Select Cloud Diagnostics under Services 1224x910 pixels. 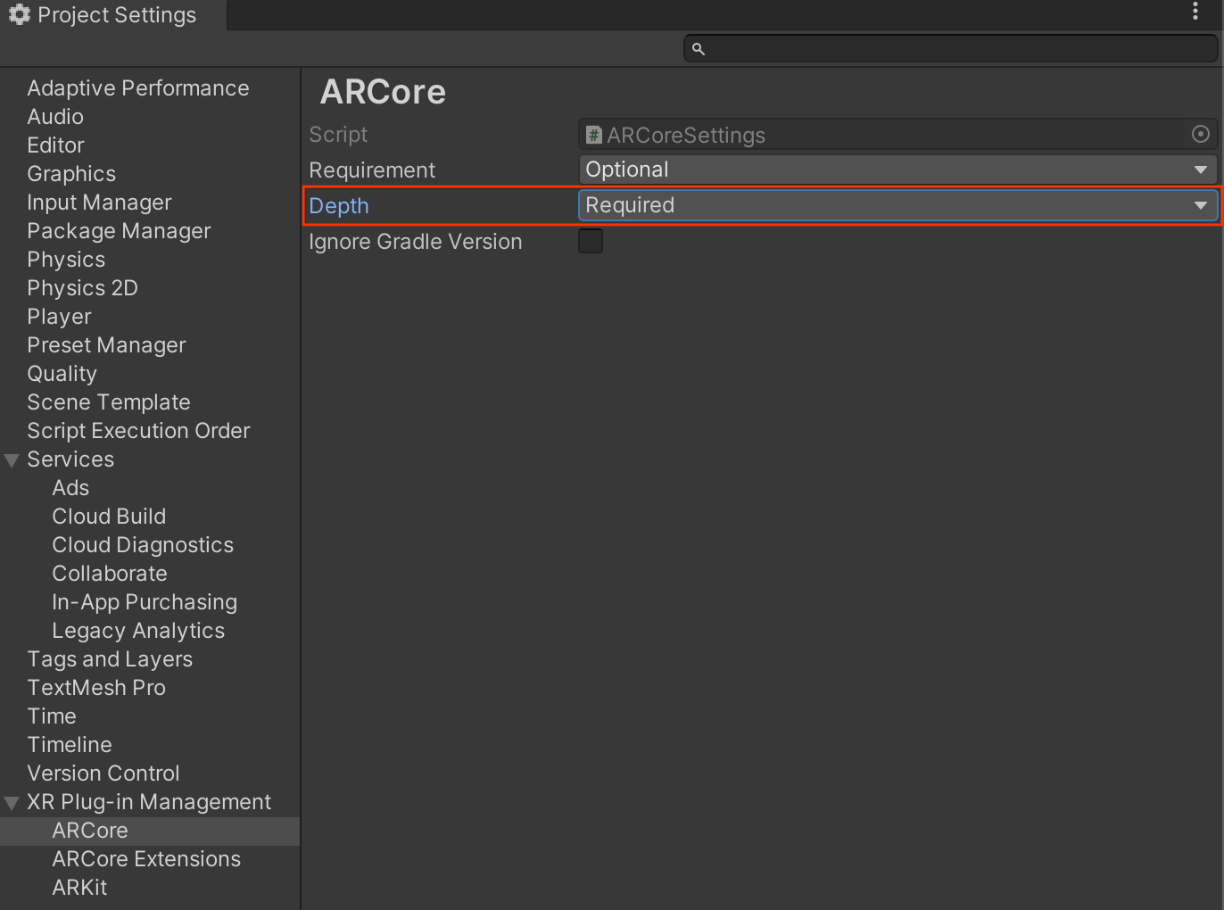coord(143,545)
